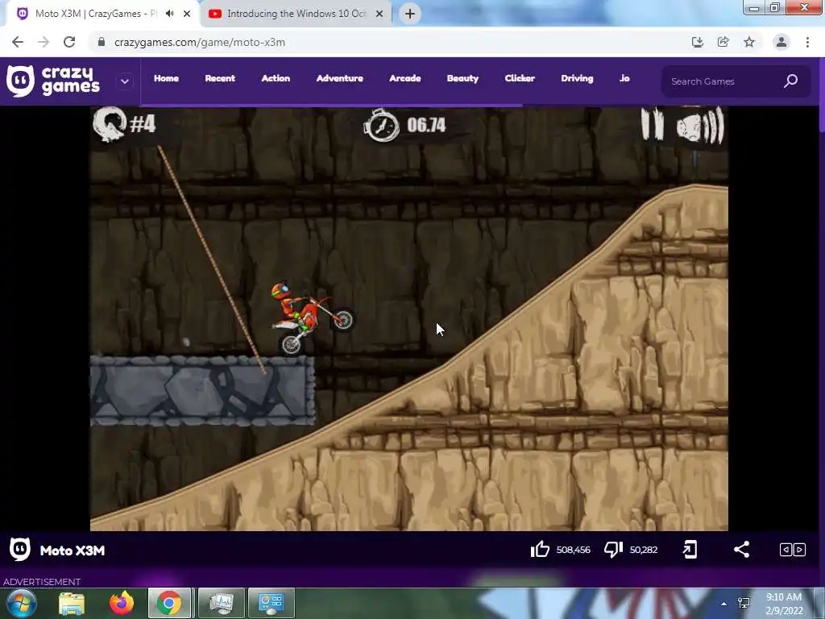Expand the dropdown chevron beside the CrazyGames logo
Image resolution: width=825 pixels, height=619 pixels.
[125, 81]
